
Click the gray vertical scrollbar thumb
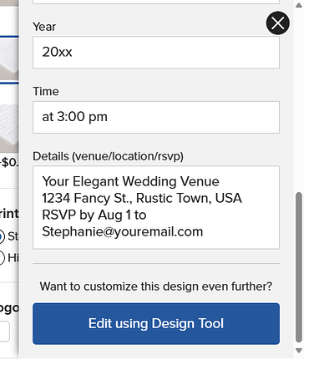[x=299, y=267]
